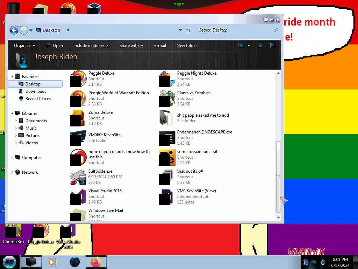Select the 'that but its c#' shortcut icon
This screenshot has width=358, height=269.
click(x=167, y=177)
